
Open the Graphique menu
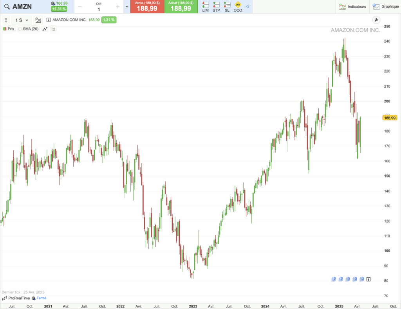[386, 7]
